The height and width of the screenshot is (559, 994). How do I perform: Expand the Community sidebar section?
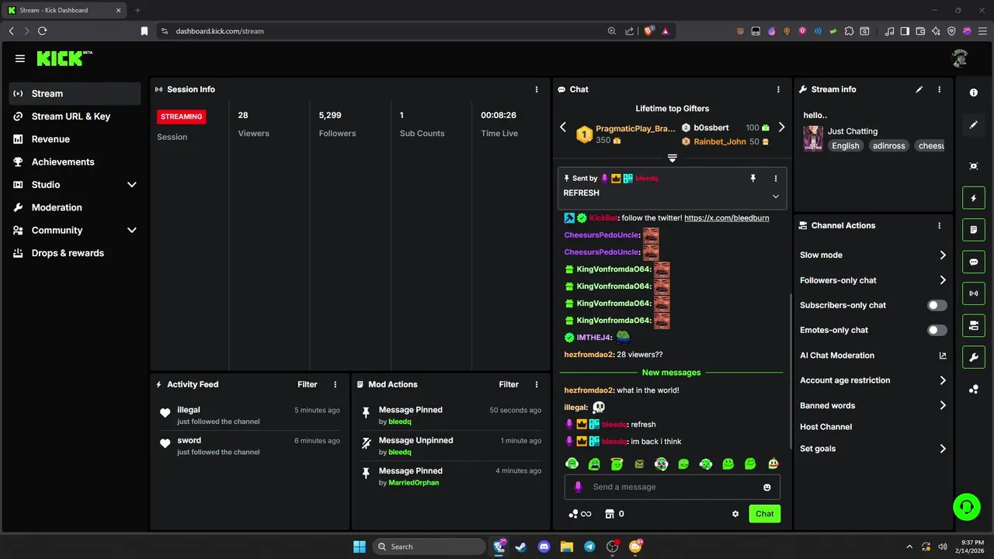click(x=131, y=231)
